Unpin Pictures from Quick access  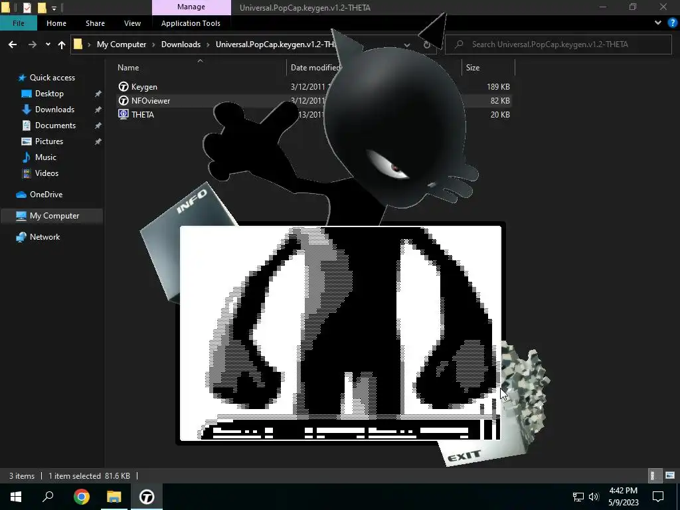pyautogui.click(x=98, y=141)
